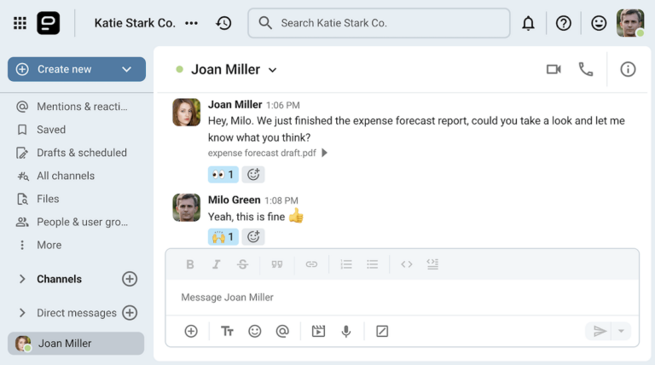Viewport: 655px width, 365px height.
Task: Open the help question mark
Action: click(x=563, y=23)
